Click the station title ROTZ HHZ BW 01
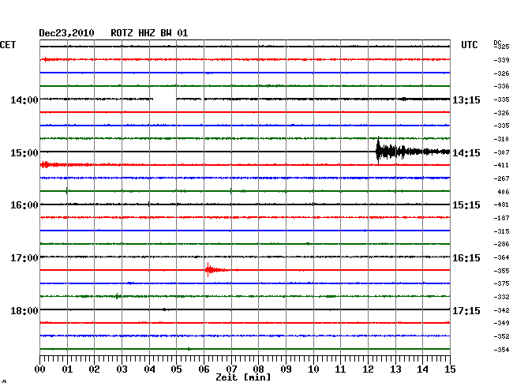Image resolution: width=513 pixels, height=390 pixels. (149, 33)
